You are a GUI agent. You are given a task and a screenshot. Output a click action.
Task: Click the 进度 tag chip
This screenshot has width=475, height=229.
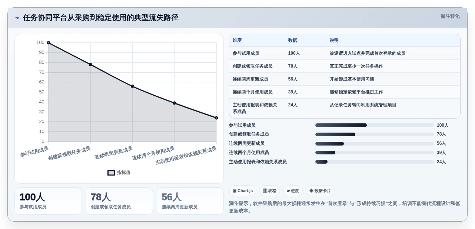point(293,191)
